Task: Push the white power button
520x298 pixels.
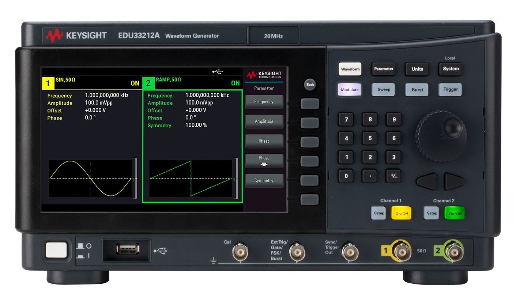Action: coord(56,251)
